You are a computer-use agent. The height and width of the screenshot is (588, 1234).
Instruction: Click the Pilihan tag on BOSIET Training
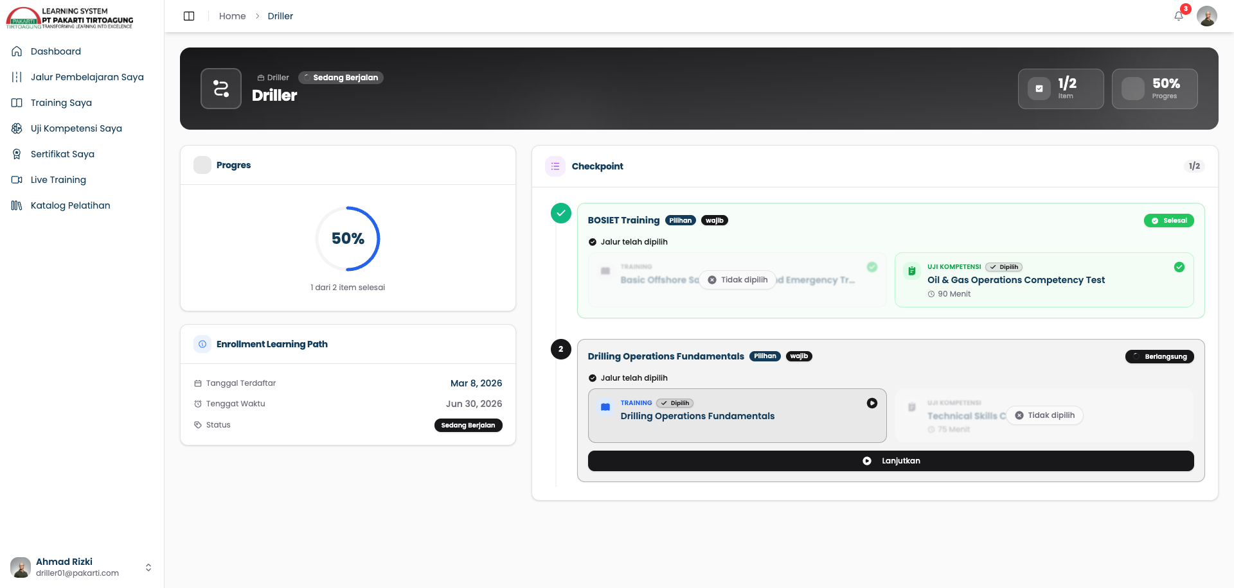pyautogui.click(x=681, y=220)
